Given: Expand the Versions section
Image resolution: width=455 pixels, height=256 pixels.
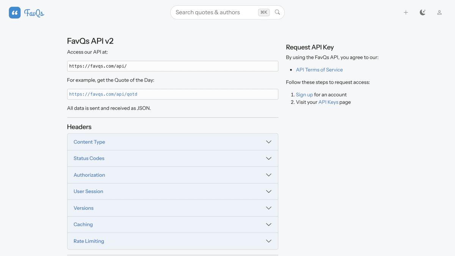Looking at the screenshot, I should (173, 208).
